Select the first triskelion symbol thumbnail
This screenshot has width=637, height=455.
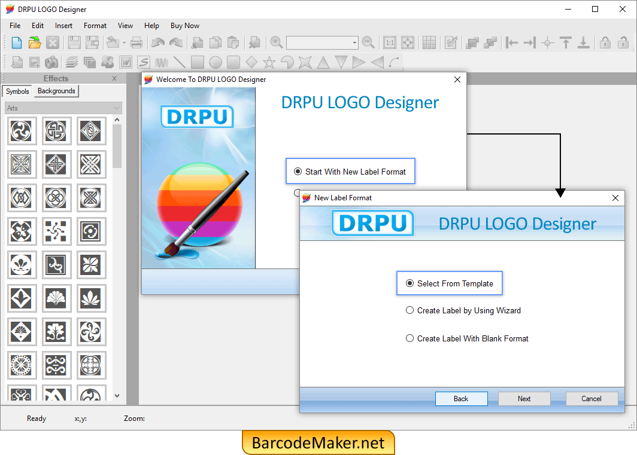[21, 131]
